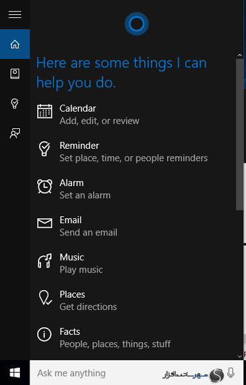This screenshot has height=385, width=246.
Task: Click the Calendar icon
Action: [44, 111]
